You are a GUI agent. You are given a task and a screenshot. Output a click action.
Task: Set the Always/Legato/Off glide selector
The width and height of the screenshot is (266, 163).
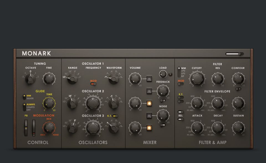tap(24, 107)
